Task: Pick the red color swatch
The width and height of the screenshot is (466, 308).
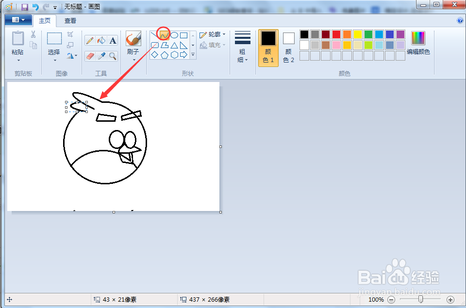Action: [x=336, y=34]
